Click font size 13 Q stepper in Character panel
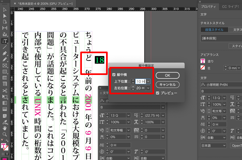Screen dimensions: 242x160 tap(107, 115)
